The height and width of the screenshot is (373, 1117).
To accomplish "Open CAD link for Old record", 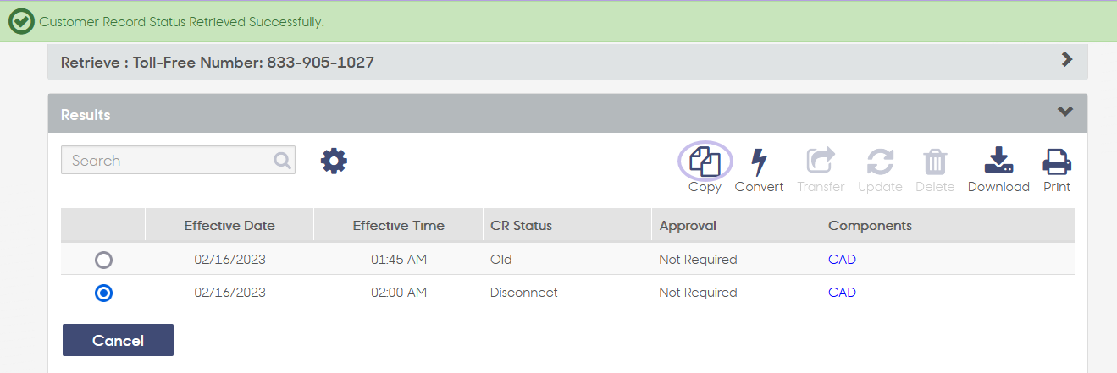I will click(842, 260).
